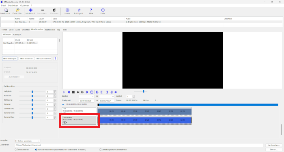
Task: Open the Datei menu
Action: [3, 6]
